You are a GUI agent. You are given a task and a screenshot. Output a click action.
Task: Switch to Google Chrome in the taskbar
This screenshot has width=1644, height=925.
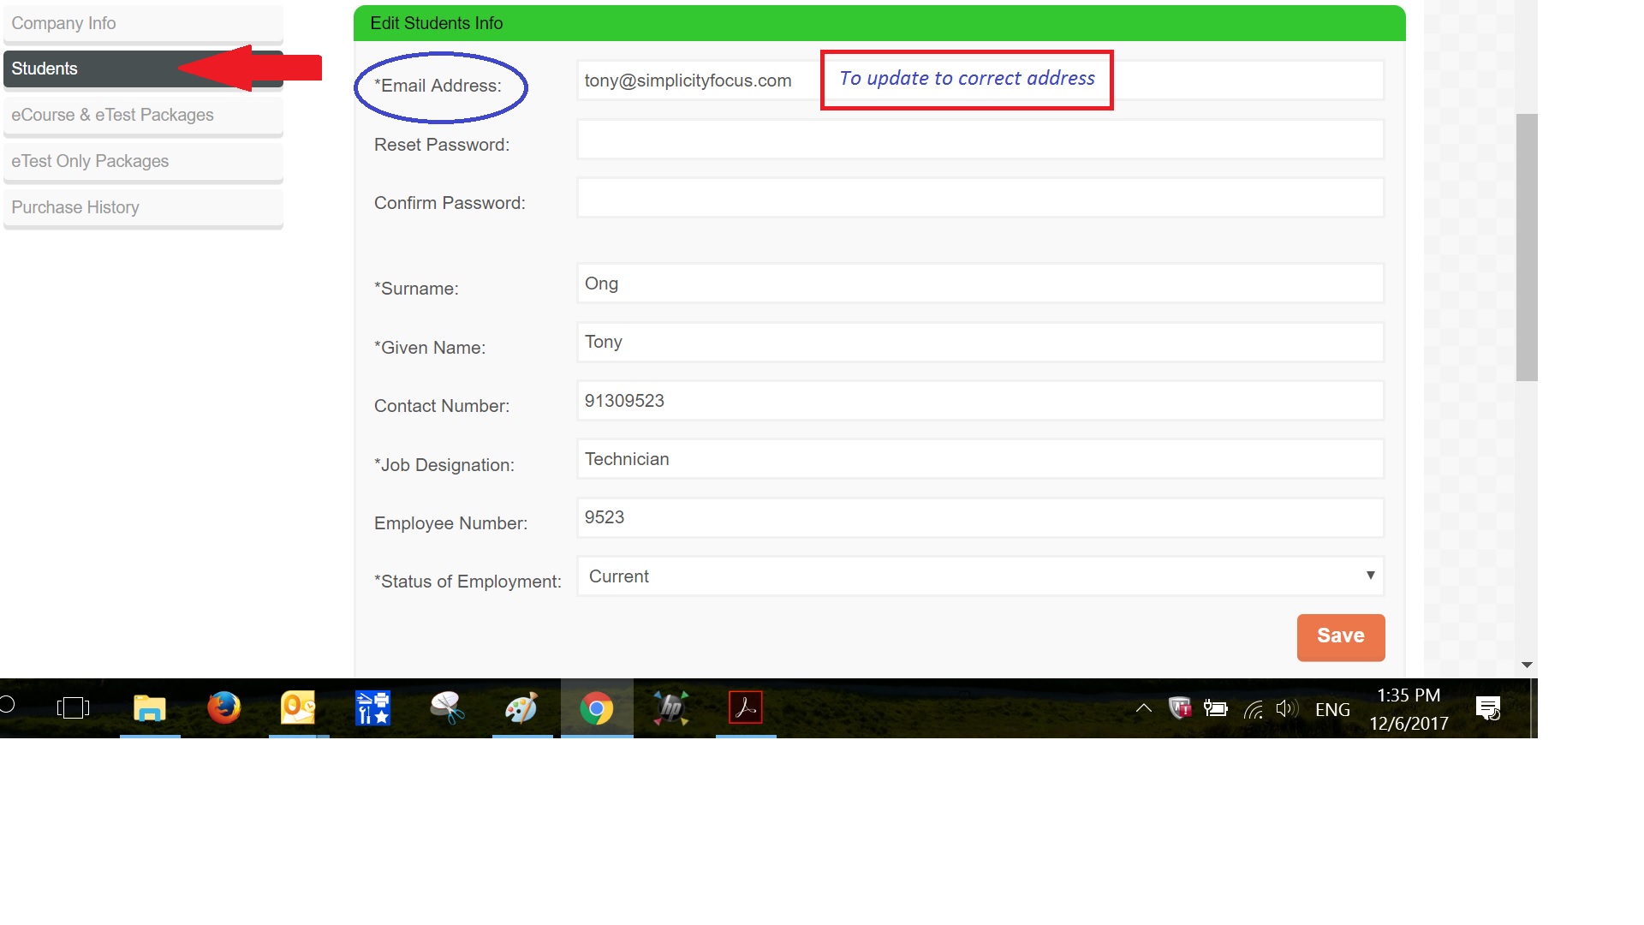coord(597,708)
